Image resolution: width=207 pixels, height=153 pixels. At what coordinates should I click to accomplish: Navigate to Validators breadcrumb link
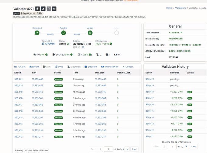[x=180, y=8]
